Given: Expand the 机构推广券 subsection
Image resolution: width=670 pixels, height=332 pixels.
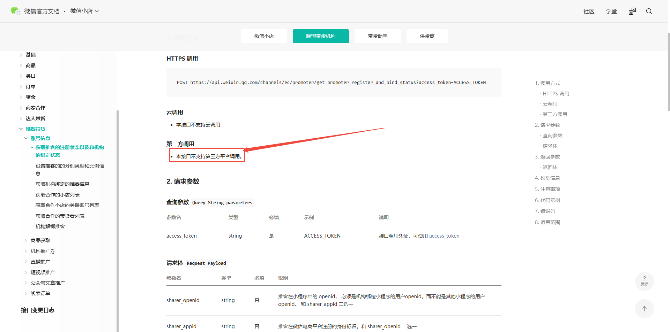Looking at the screenshot, I should tap(26, 251).
